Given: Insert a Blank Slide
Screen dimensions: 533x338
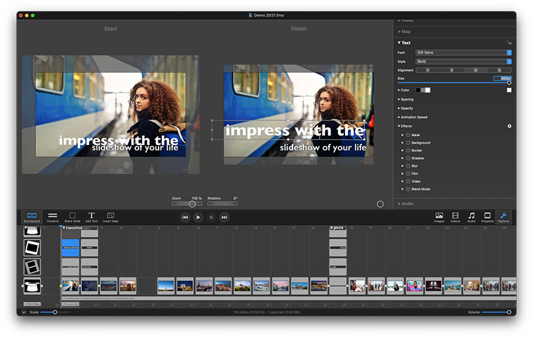Looking at the screenshot, I should (x=73, y=217).
